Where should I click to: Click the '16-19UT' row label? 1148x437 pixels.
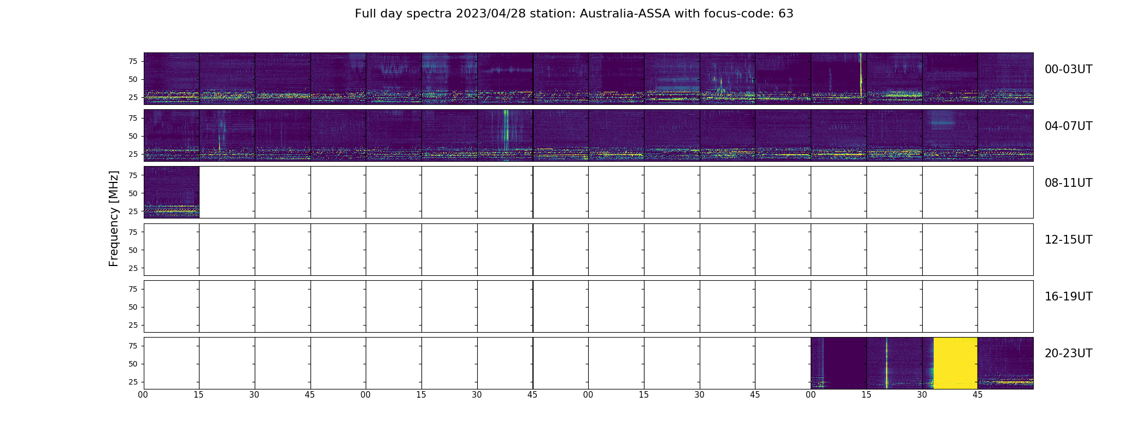[x=1068, y=297]
